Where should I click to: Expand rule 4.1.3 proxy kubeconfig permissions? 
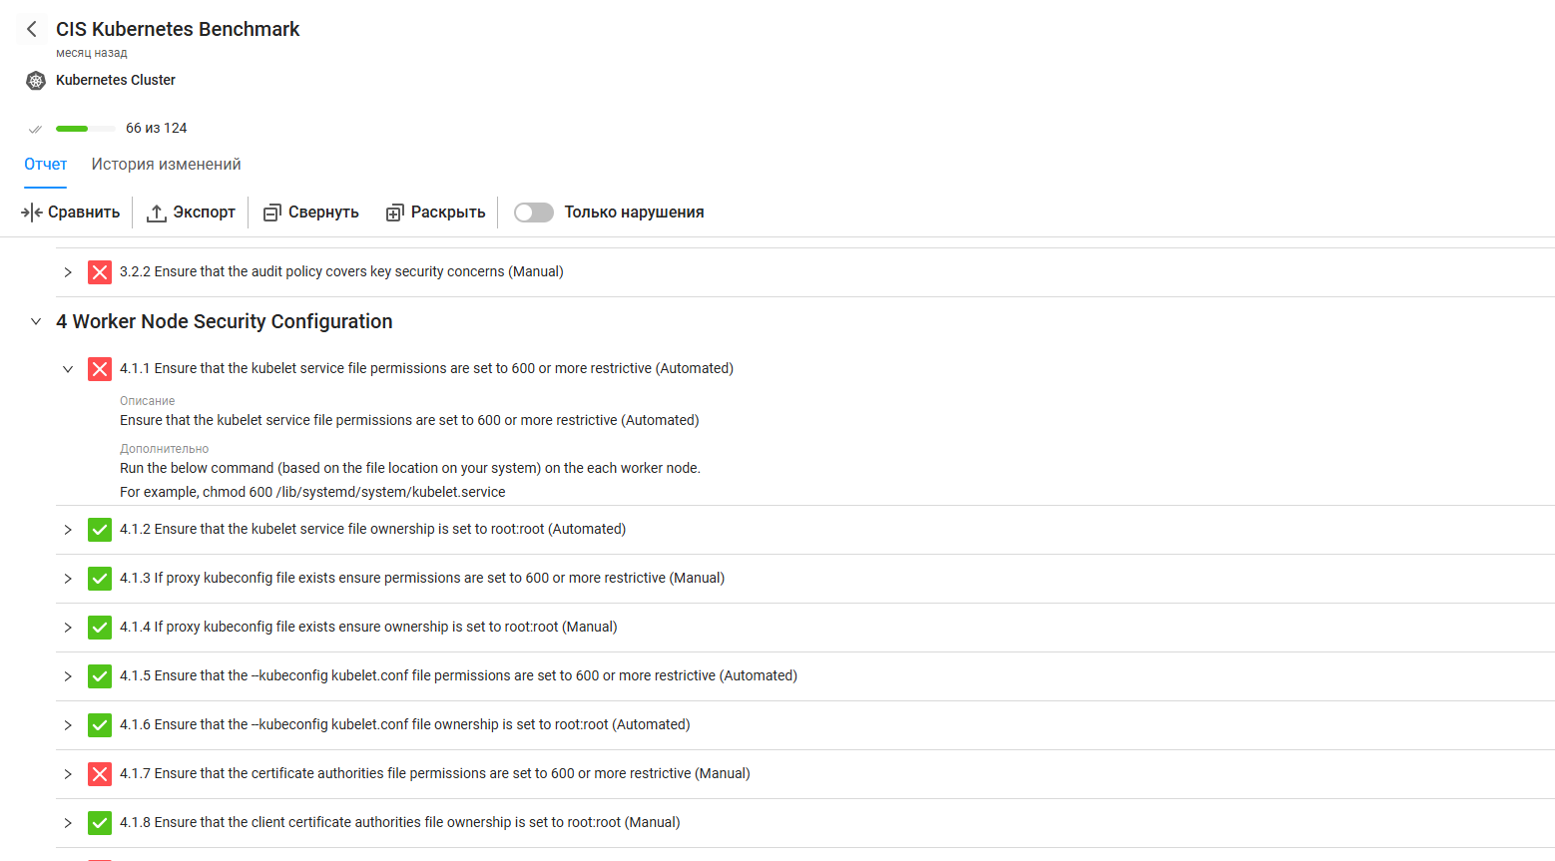[x=68, y=579]
